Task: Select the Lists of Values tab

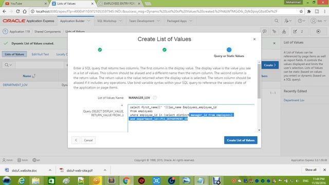Action: (x=14, y=54)
